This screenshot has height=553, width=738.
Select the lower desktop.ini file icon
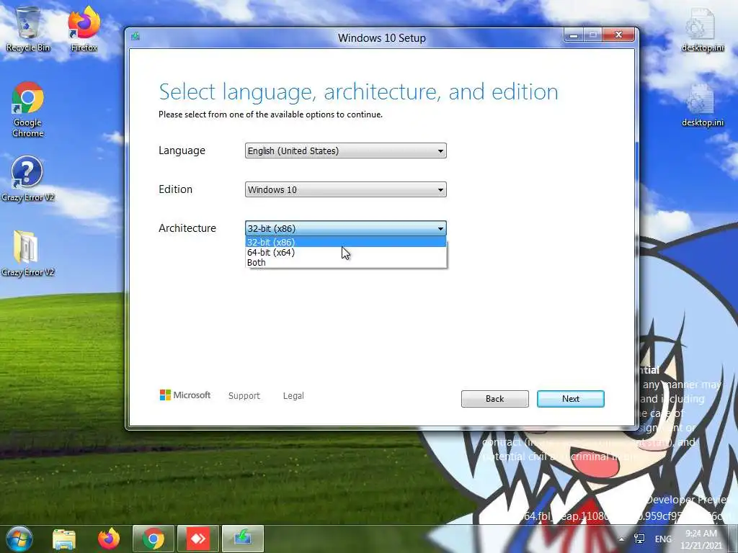point(702,105)
